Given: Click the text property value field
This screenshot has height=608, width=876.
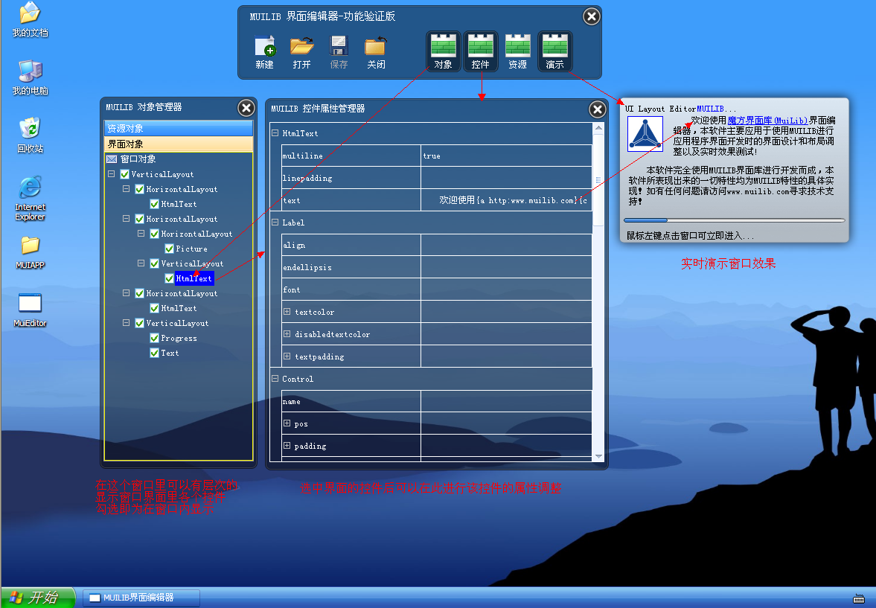Looking at the screenshot, I should (506, 200).
